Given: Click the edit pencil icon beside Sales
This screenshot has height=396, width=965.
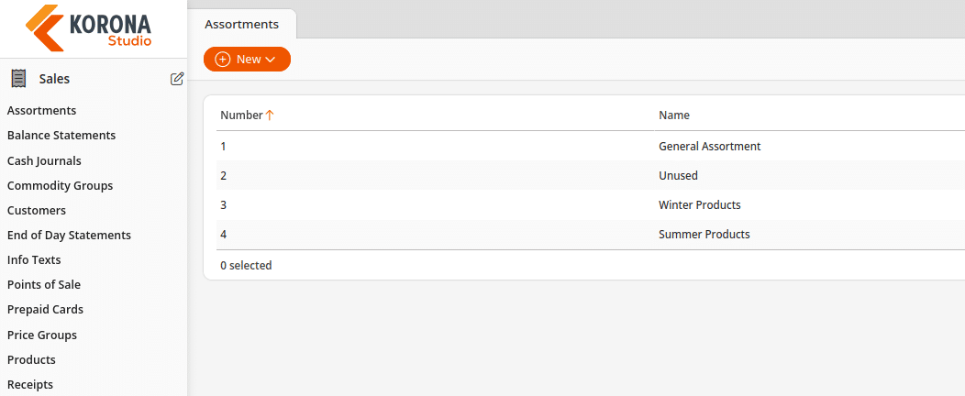Looking at the screenshot, I should tap(177, 79).
